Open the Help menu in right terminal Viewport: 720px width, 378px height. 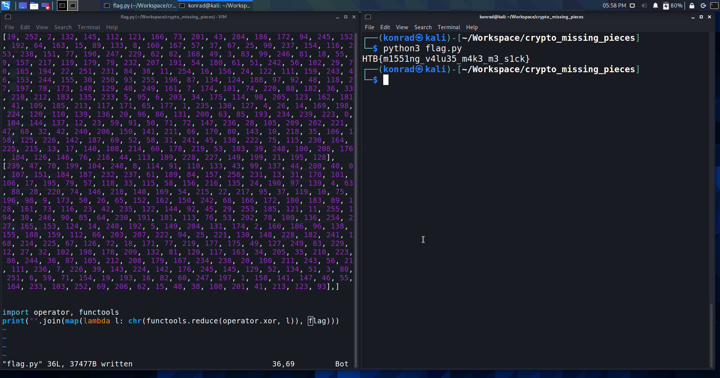[x=472, y=27]
